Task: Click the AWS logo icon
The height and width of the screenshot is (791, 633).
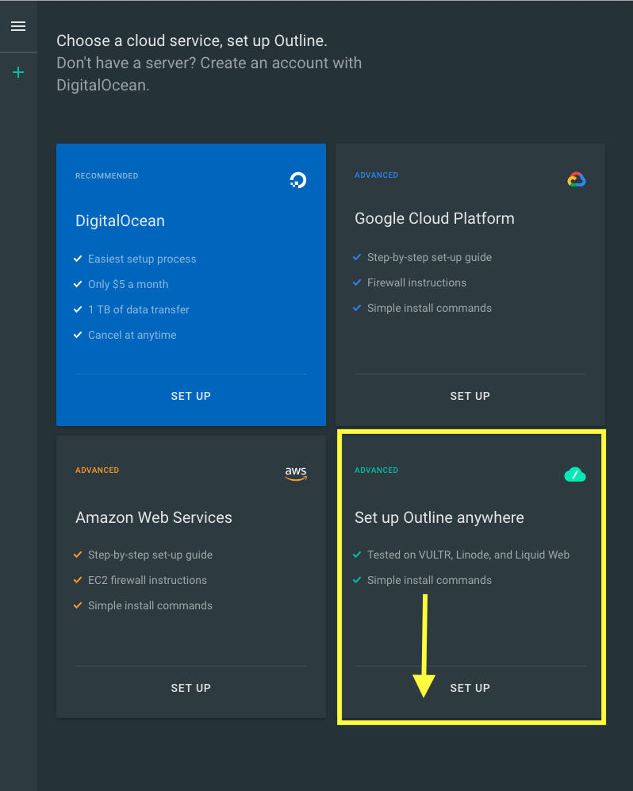Action: click(x=296, y=473)
